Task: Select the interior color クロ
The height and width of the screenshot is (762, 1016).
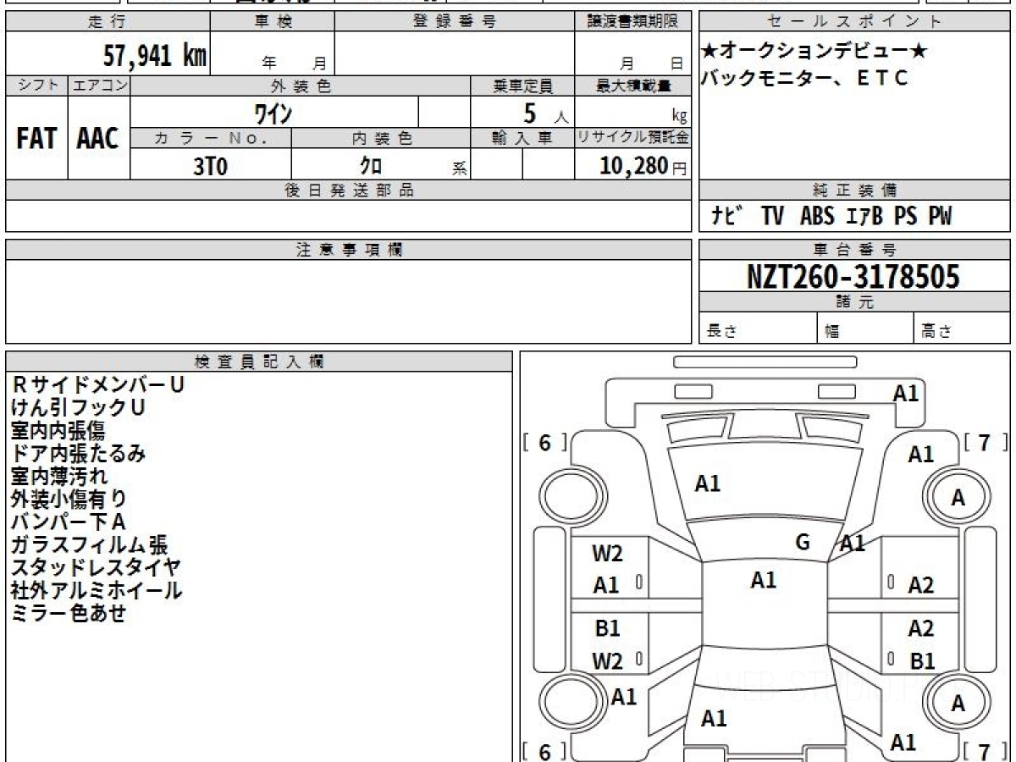Action: (371, 166)
